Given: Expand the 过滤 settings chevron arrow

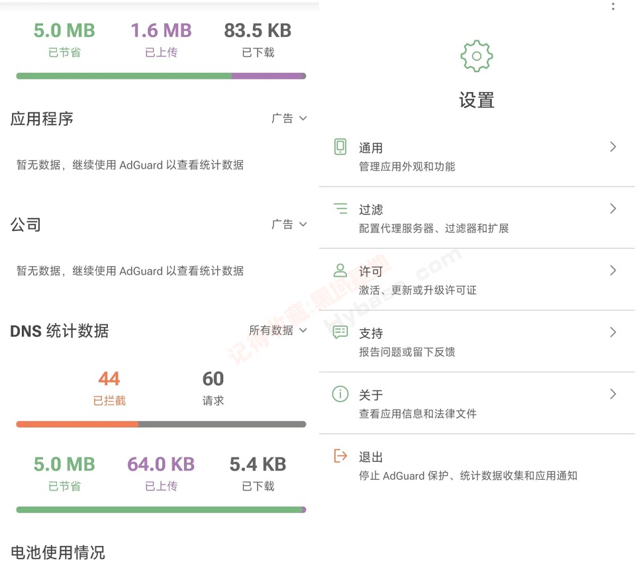Looking at the screenshot, I should [613, 208].
